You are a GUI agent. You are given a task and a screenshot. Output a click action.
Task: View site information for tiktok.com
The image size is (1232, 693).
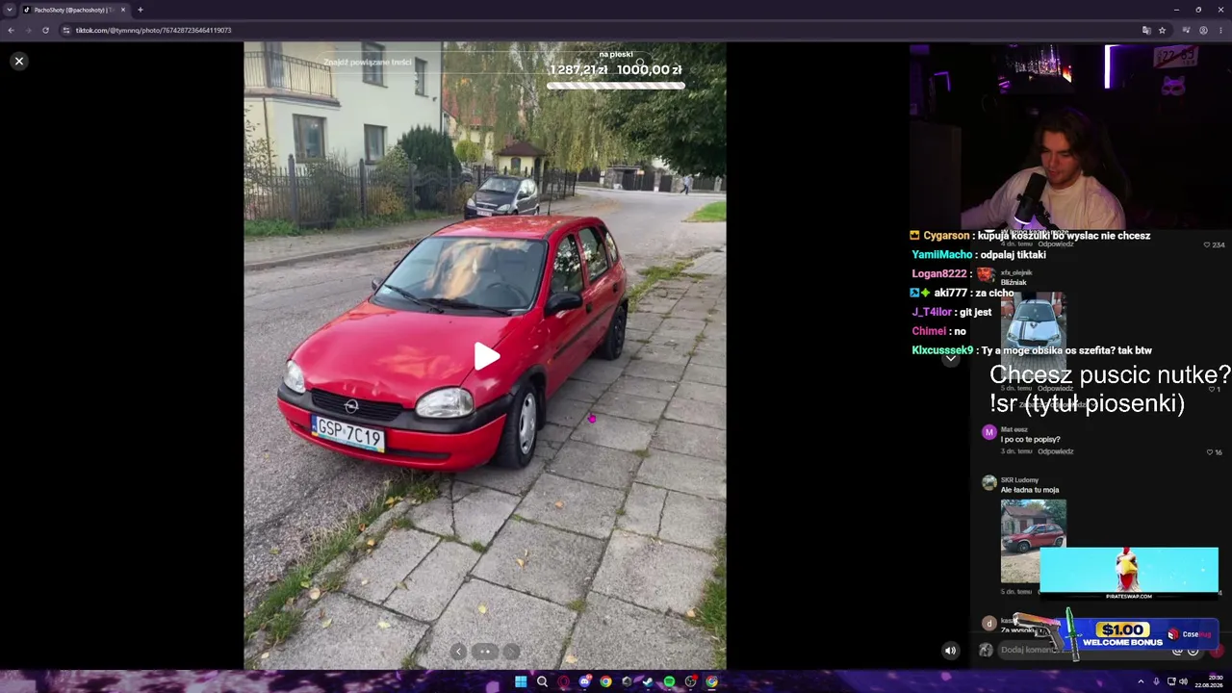point(66,30)
